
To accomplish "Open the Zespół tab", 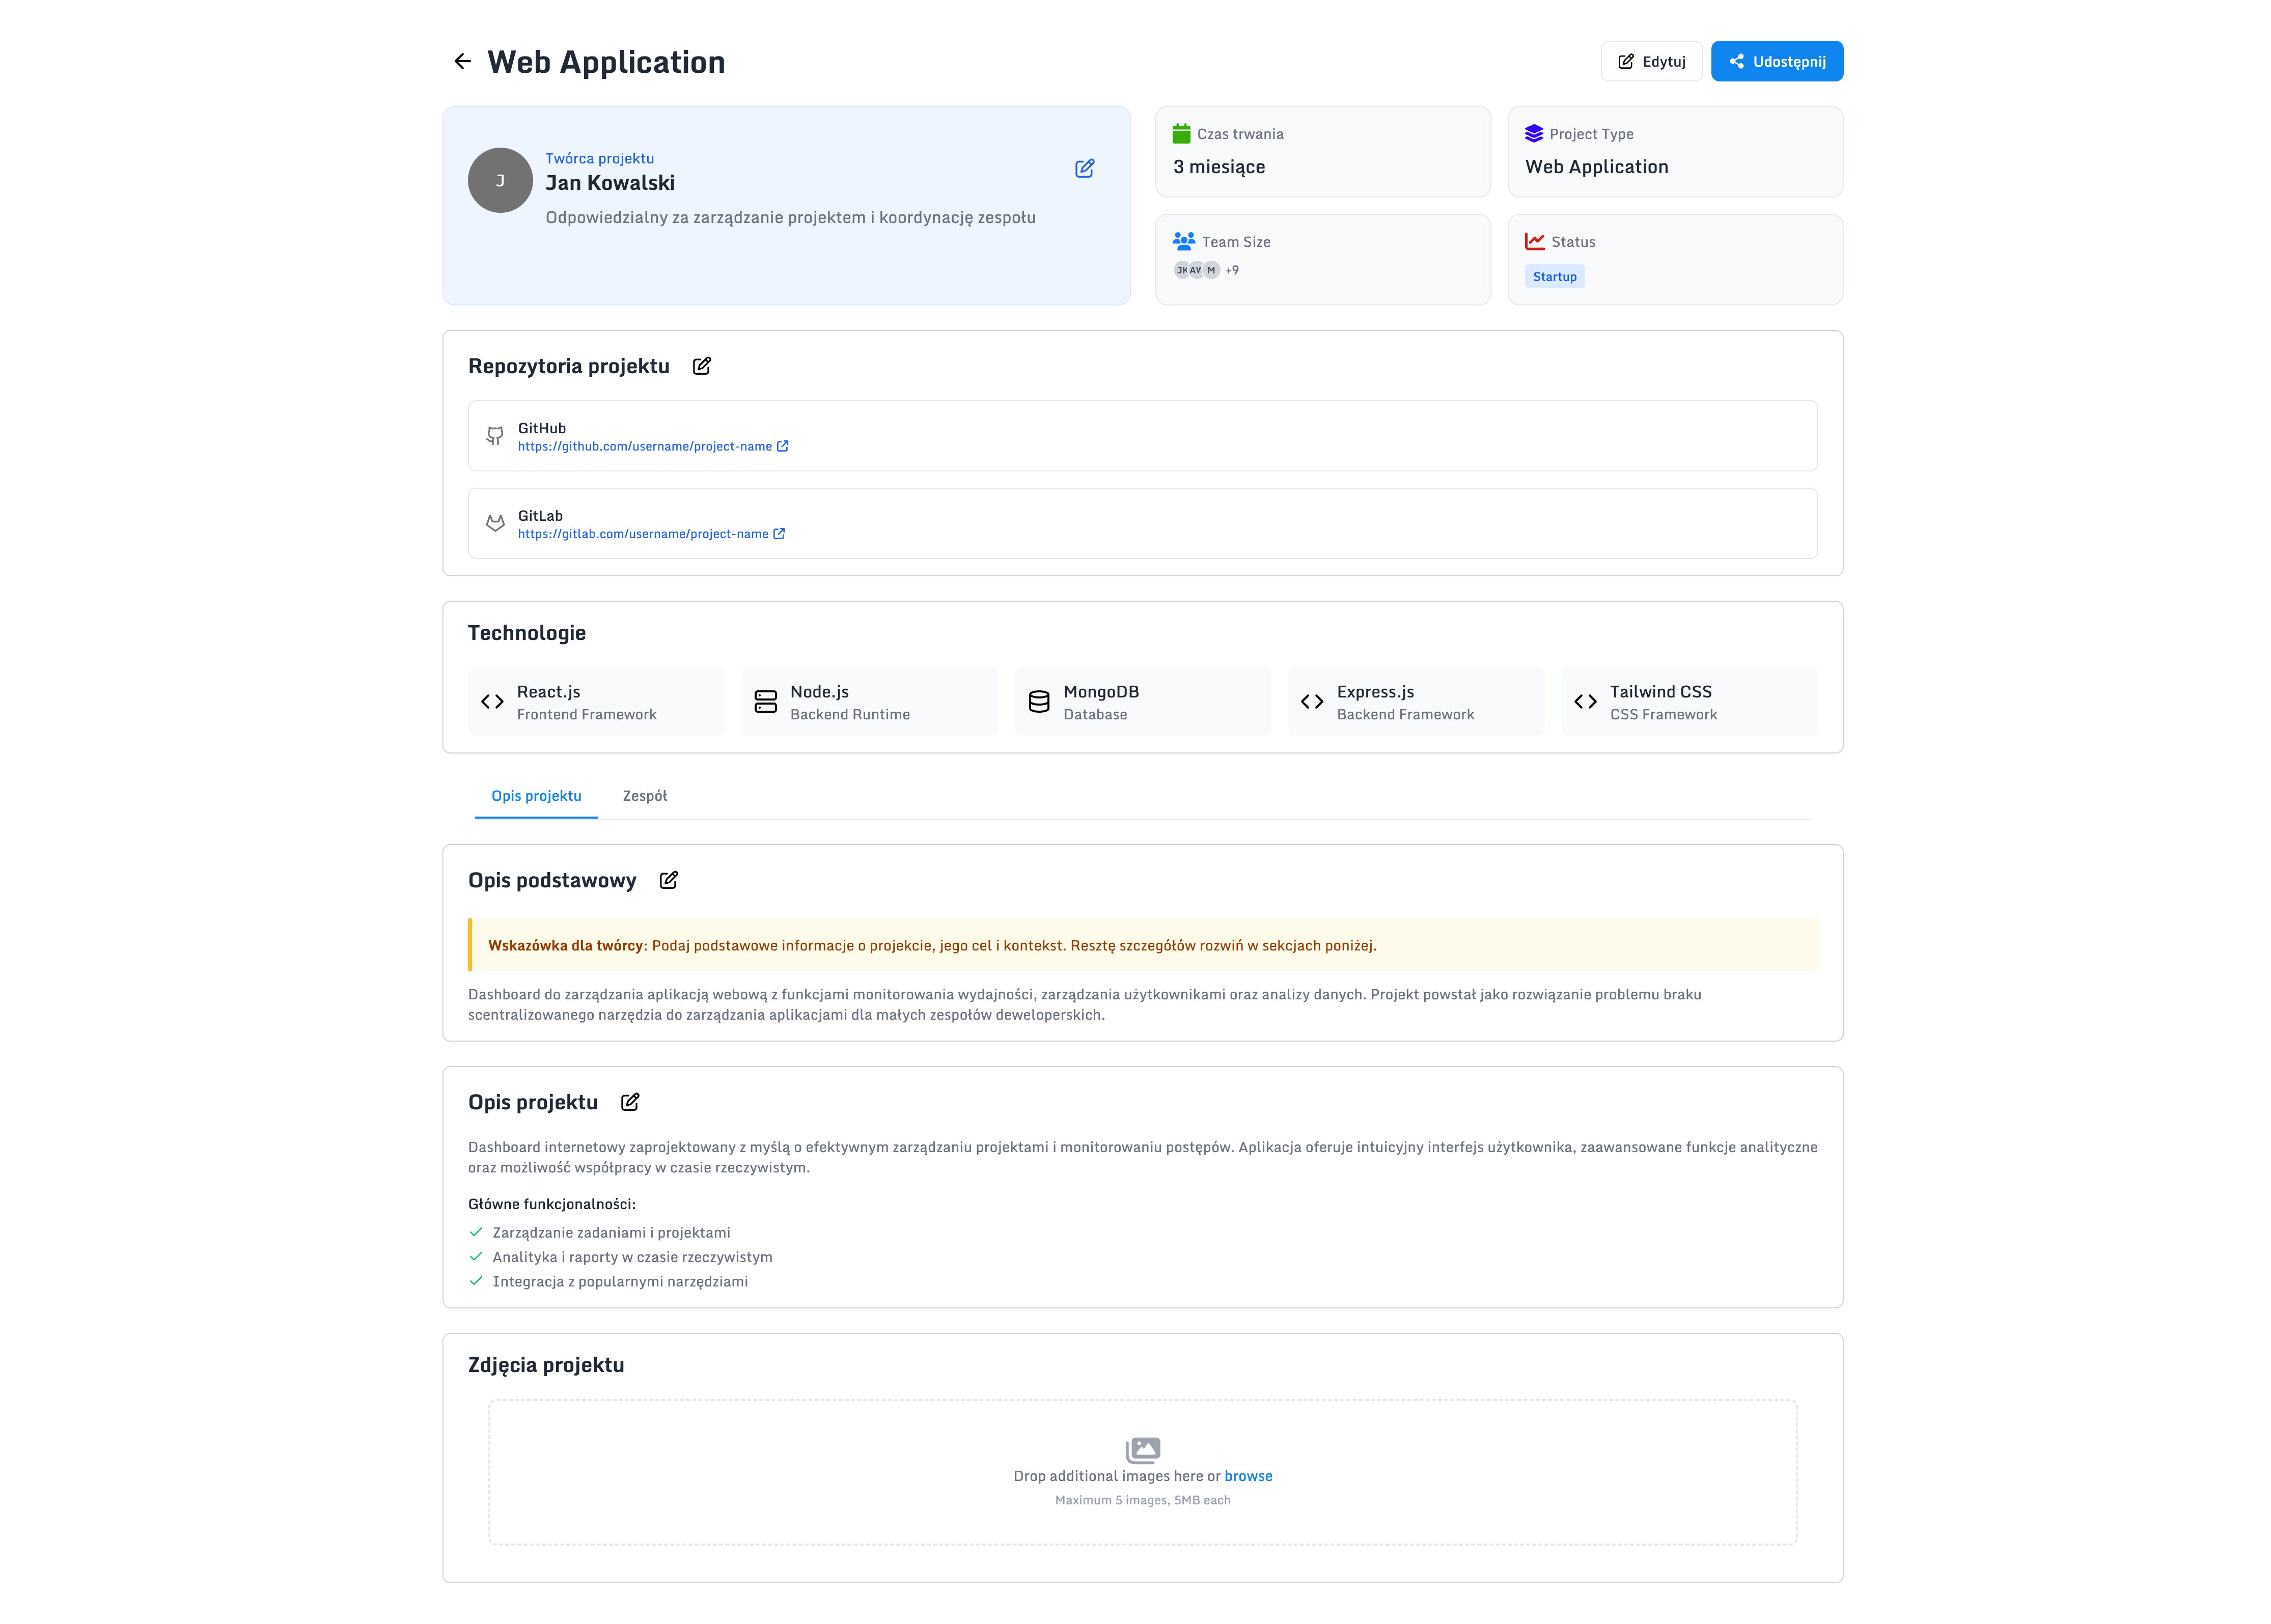I will (644, 796).
